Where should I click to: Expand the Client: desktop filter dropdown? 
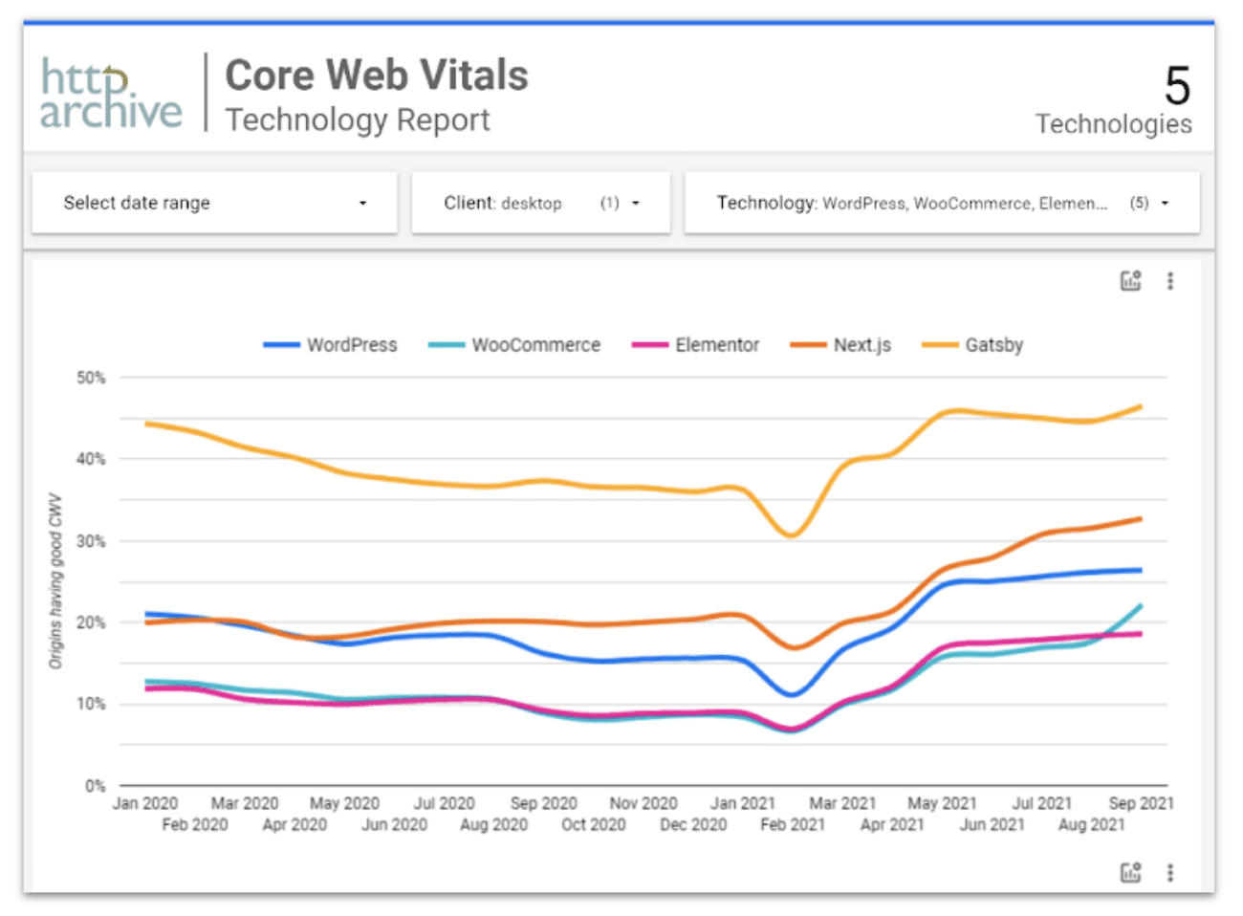coord(540,203)
